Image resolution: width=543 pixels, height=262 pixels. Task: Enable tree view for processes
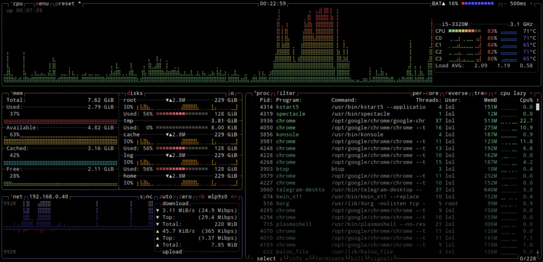(481, 93)
